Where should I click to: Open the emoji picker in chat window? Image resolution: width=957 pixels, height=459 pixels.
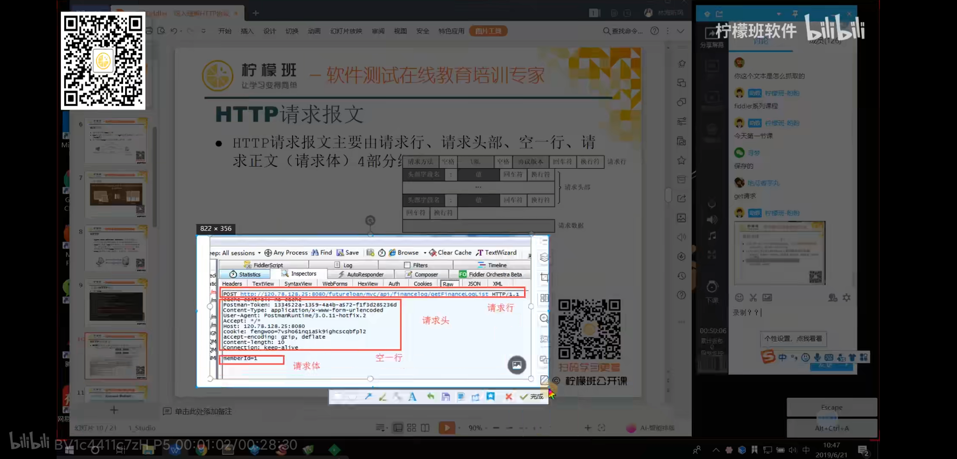[x=739, y=297]
